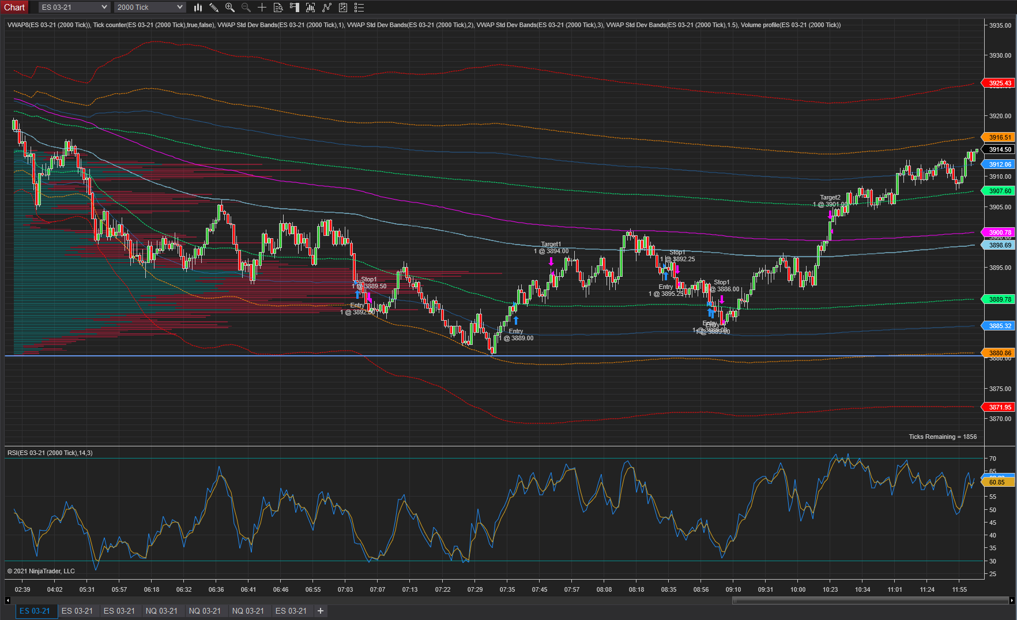Click the scrollbar right arrow
The image size is (1017, 620).
(1011, 600)
